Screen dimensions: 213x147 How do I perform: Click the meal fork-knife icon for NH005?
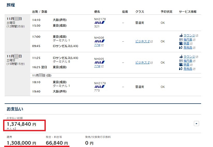tap(181, 61)
